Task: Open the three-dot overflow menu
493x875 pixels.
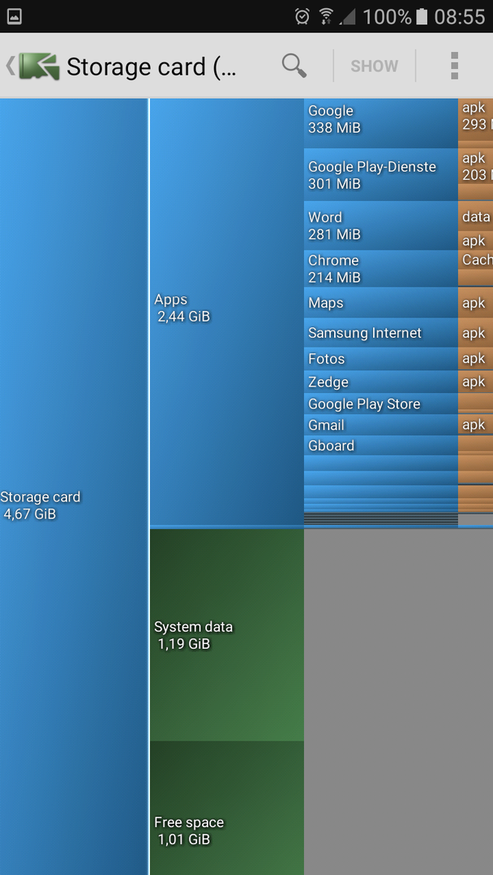Action: pyautogui.click(x=454, y=66)
